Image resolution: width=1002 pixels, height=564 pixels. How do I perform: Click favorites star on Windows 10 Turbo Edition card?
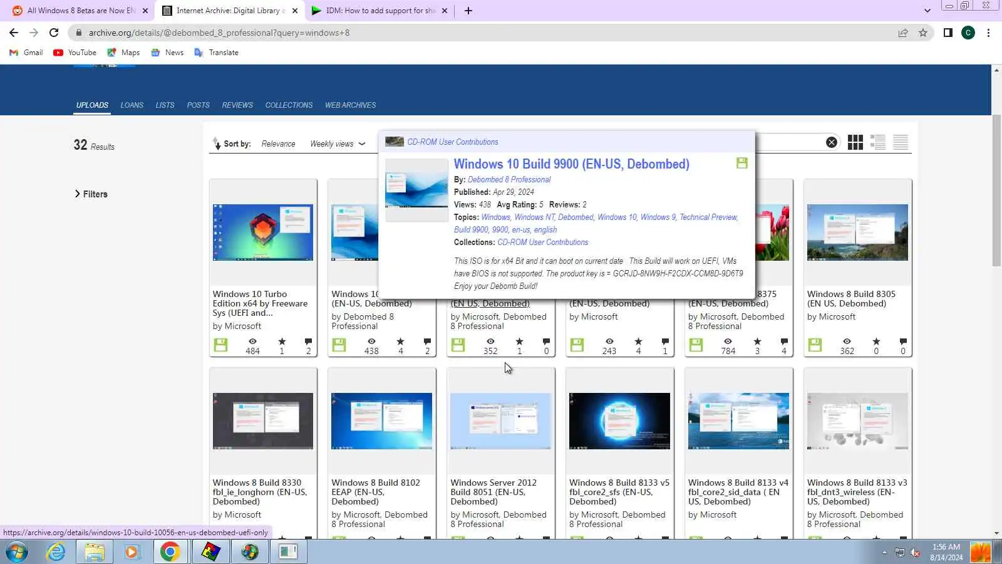[282, 342]
